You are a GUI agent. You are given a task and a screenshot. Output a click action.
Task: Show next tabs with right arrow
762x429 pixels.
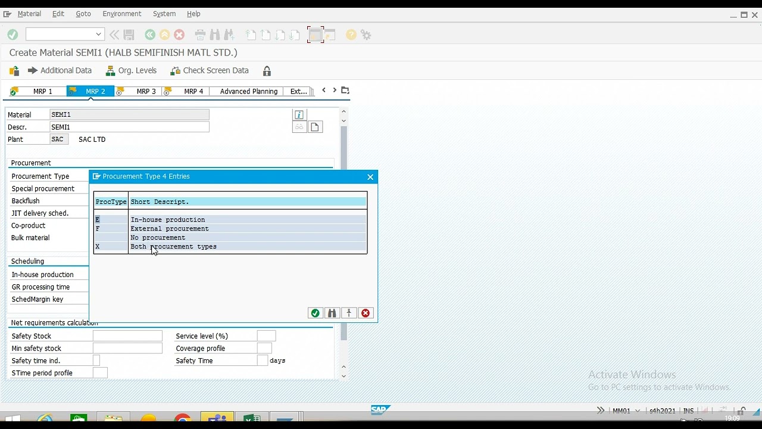coord(335,91)
